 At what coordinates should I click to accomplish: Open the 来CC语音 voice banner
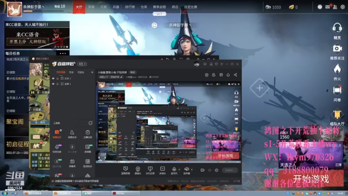click(x=37, y=38)
